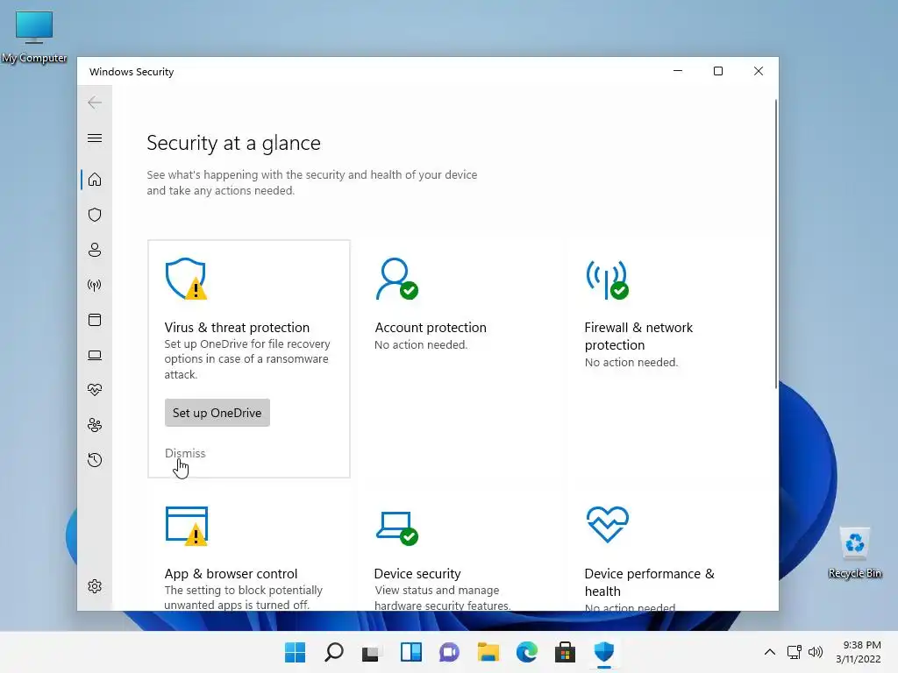The width and height of the screenshot is (898, 673).
Task: Click the Set up OneDrive button
Action: (217, 413)
